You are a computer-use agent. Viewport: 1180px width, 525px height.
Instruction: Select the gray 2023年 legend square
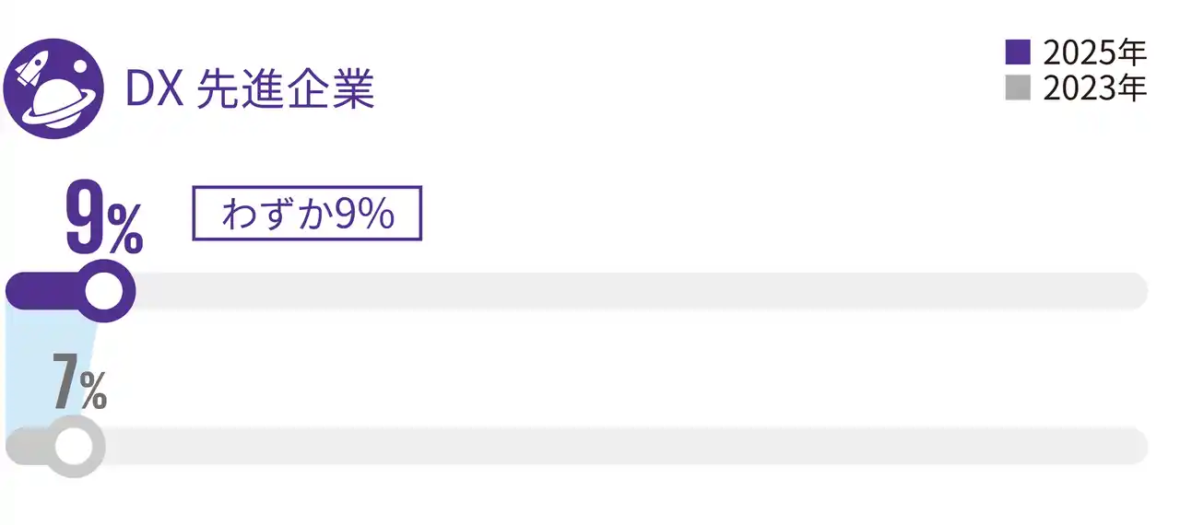1018,88
